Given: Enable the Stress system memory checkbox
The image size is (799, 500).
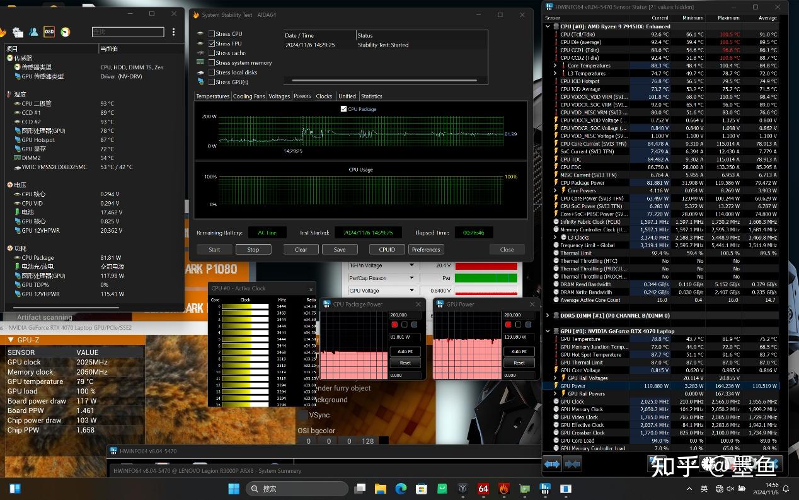Looking at the screenshot, I should click(212, 62).
